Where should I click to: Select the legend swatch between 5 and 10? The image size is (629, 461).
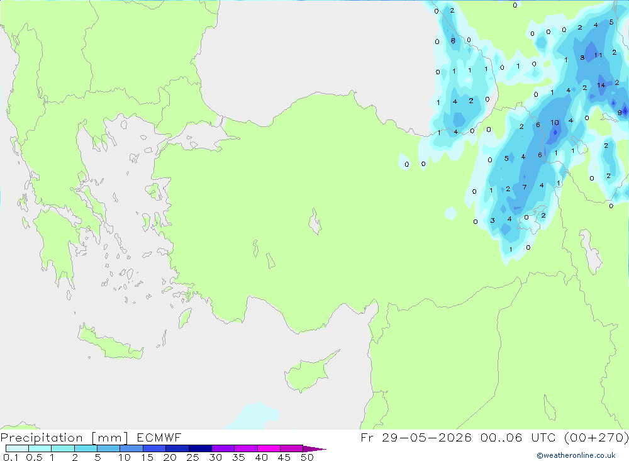(x=109, y=448)
